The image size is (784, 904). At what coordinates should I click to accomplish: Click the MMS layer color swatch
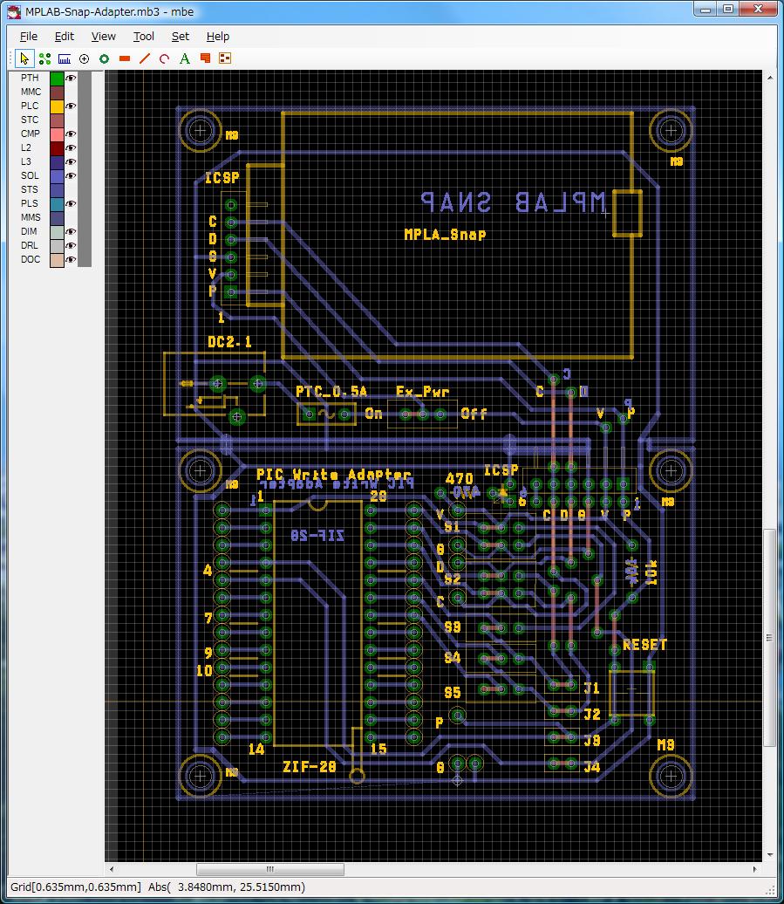coord(57,217)
